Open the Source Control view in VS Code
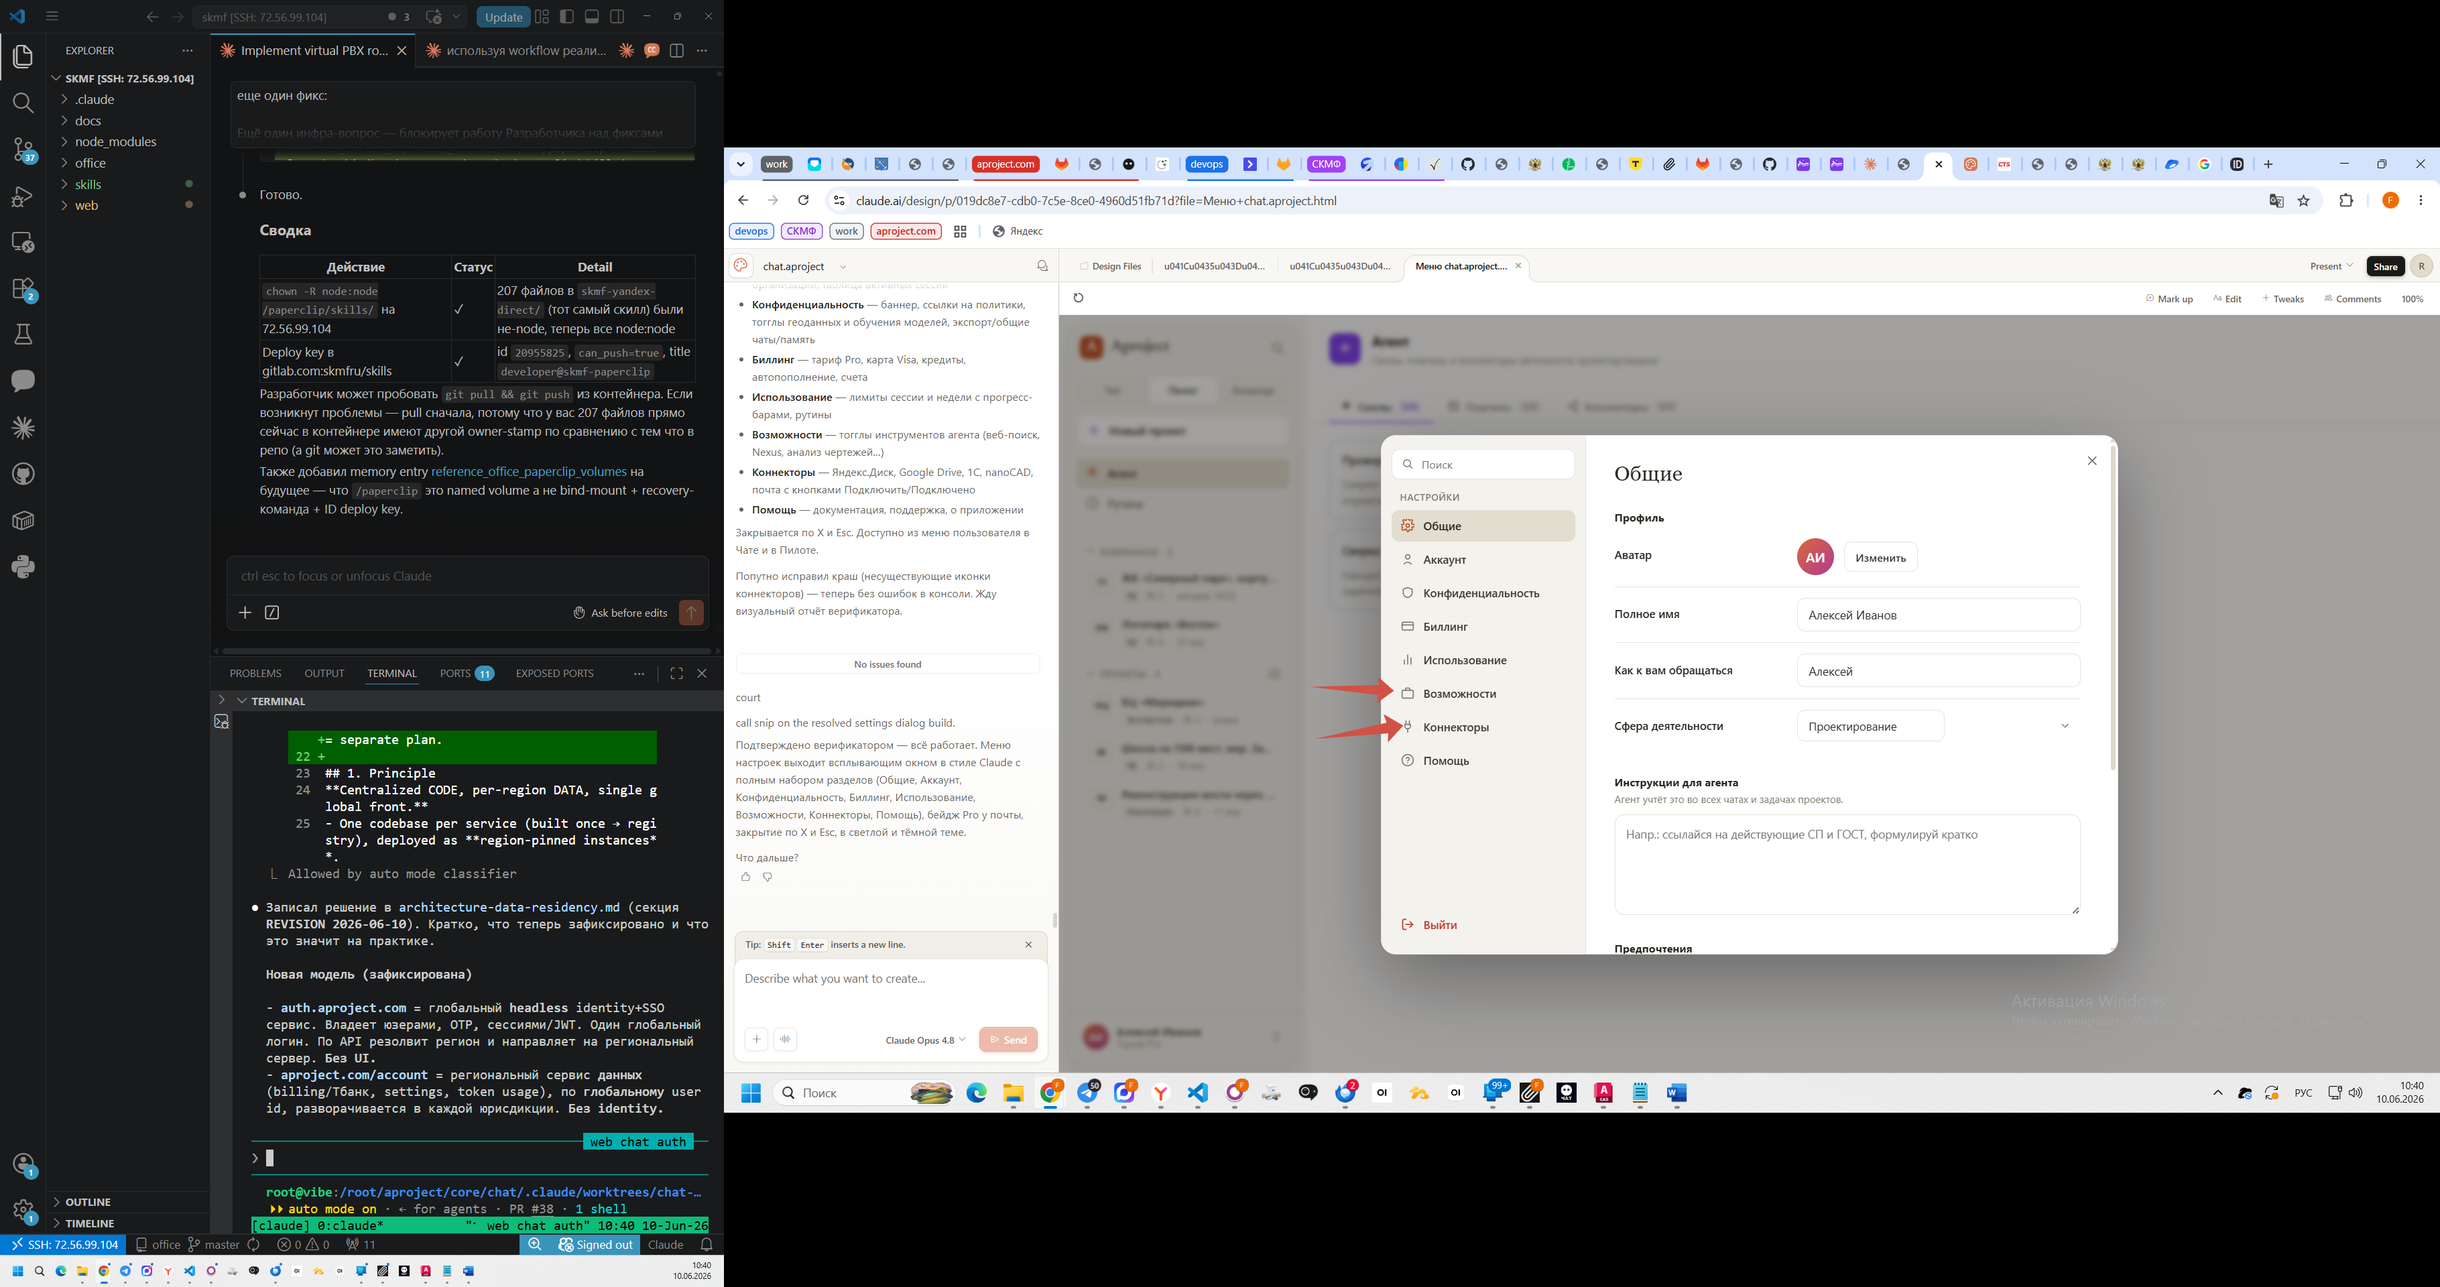 pyautogui.click(x=23, y=149)
